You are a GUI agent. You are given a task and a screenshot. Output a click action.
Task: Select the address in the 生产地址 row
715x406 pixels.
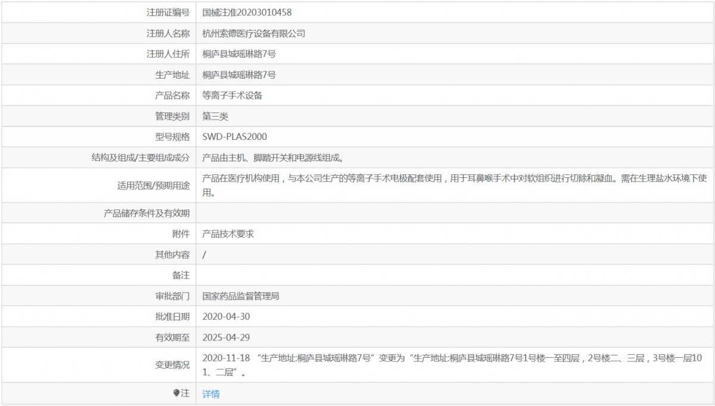point(239,75)
